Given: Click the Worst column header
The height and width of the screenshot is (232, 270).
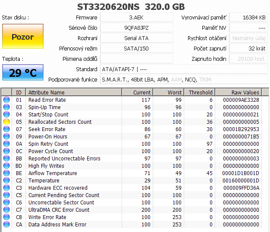Looking at the screenshot, I should coord(169,92).
